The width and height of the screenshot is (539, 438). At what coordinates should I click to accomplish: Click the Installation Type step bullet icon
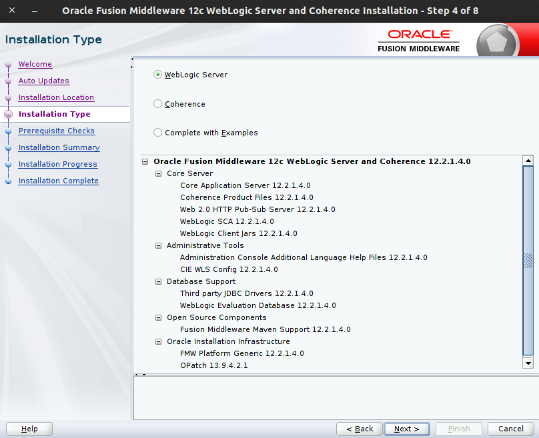[x=8, y=115]
